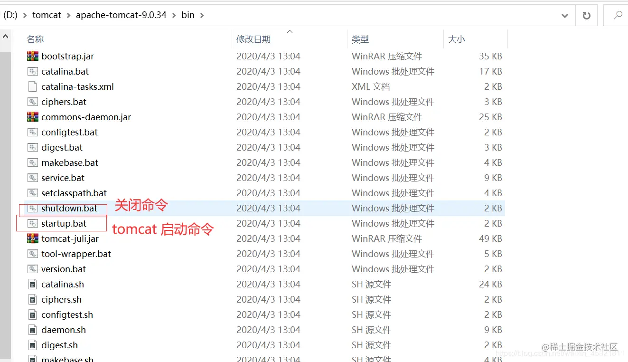Click the startup.bat batch icon
This screenshot has width=628, height=362.
(x=32, y=223)
